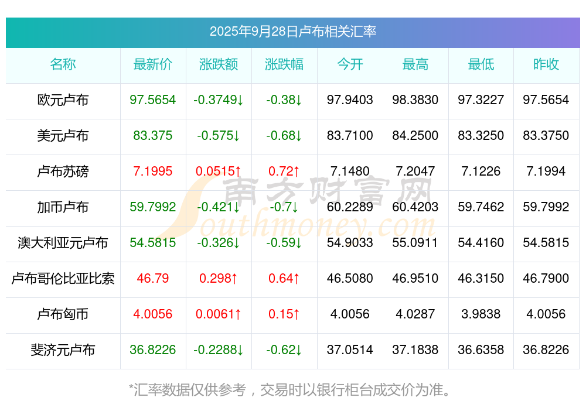Select the 今开 column header

coord(350,64)
